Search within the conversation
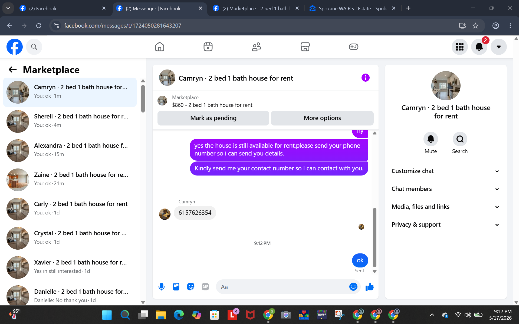The image size is (519, 324). (x=460, y=139)
